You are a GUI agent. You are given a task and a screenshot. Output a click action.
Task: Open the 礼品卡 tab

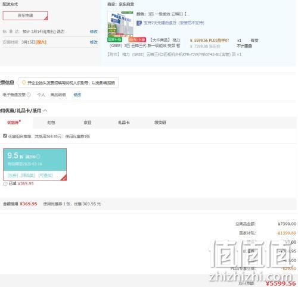[123, 123]
